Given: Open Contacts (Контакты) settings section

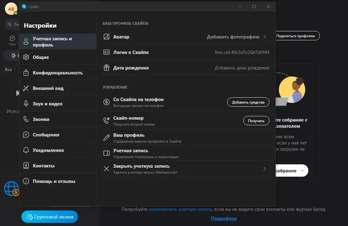Looking at the screenshot, I should pyautogui.click(x=58, y=166).
